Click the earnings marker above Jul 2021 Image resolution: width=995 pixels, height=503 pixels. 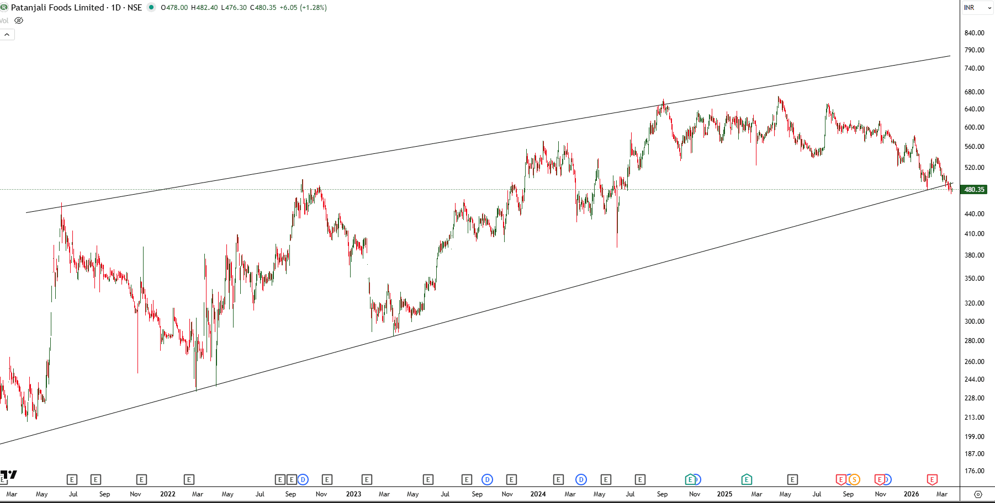(72, 480)
